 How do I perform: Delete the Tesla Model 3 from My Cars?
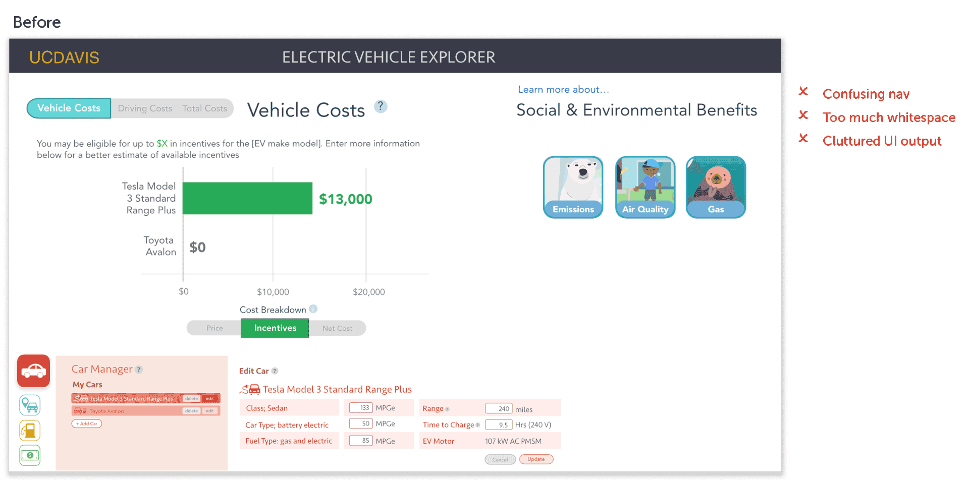191,398
